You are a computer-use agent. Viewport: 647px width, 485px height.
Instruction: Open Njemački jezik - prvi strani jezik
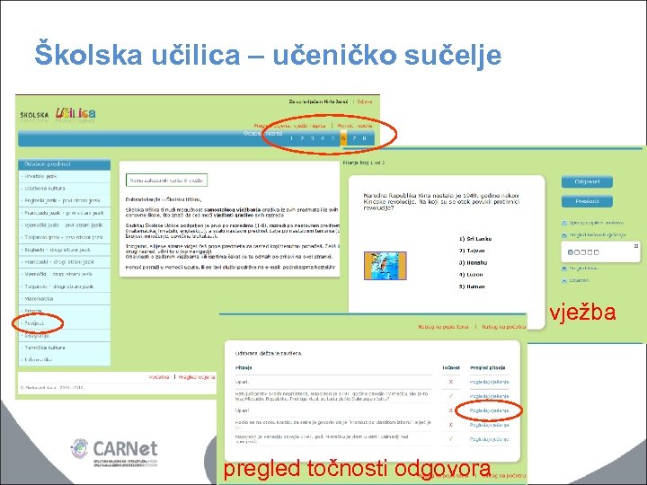coord(65,225)
